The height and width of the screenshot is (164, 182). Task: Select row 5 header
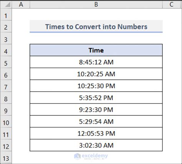6,62
